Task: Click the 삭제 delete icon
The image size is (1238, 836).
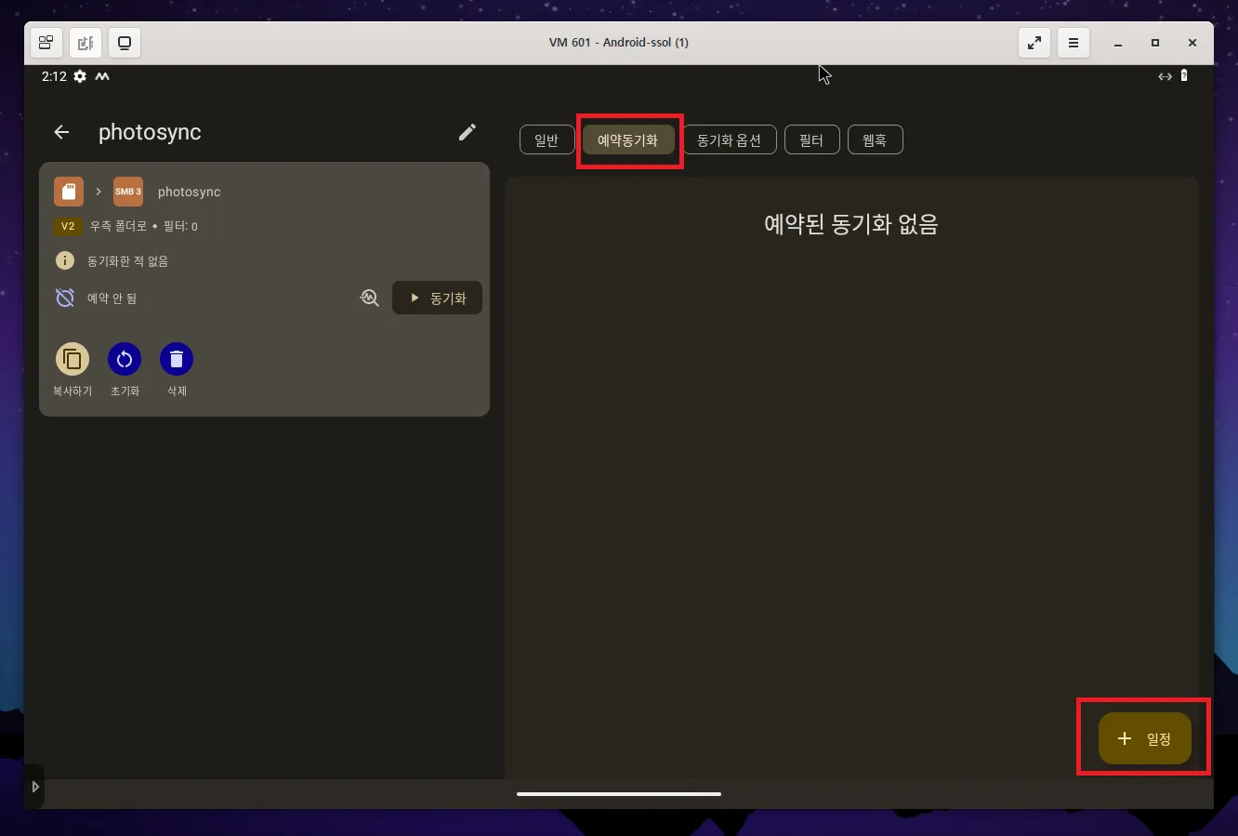Action: pyautogui.click(x=177, y=358)
